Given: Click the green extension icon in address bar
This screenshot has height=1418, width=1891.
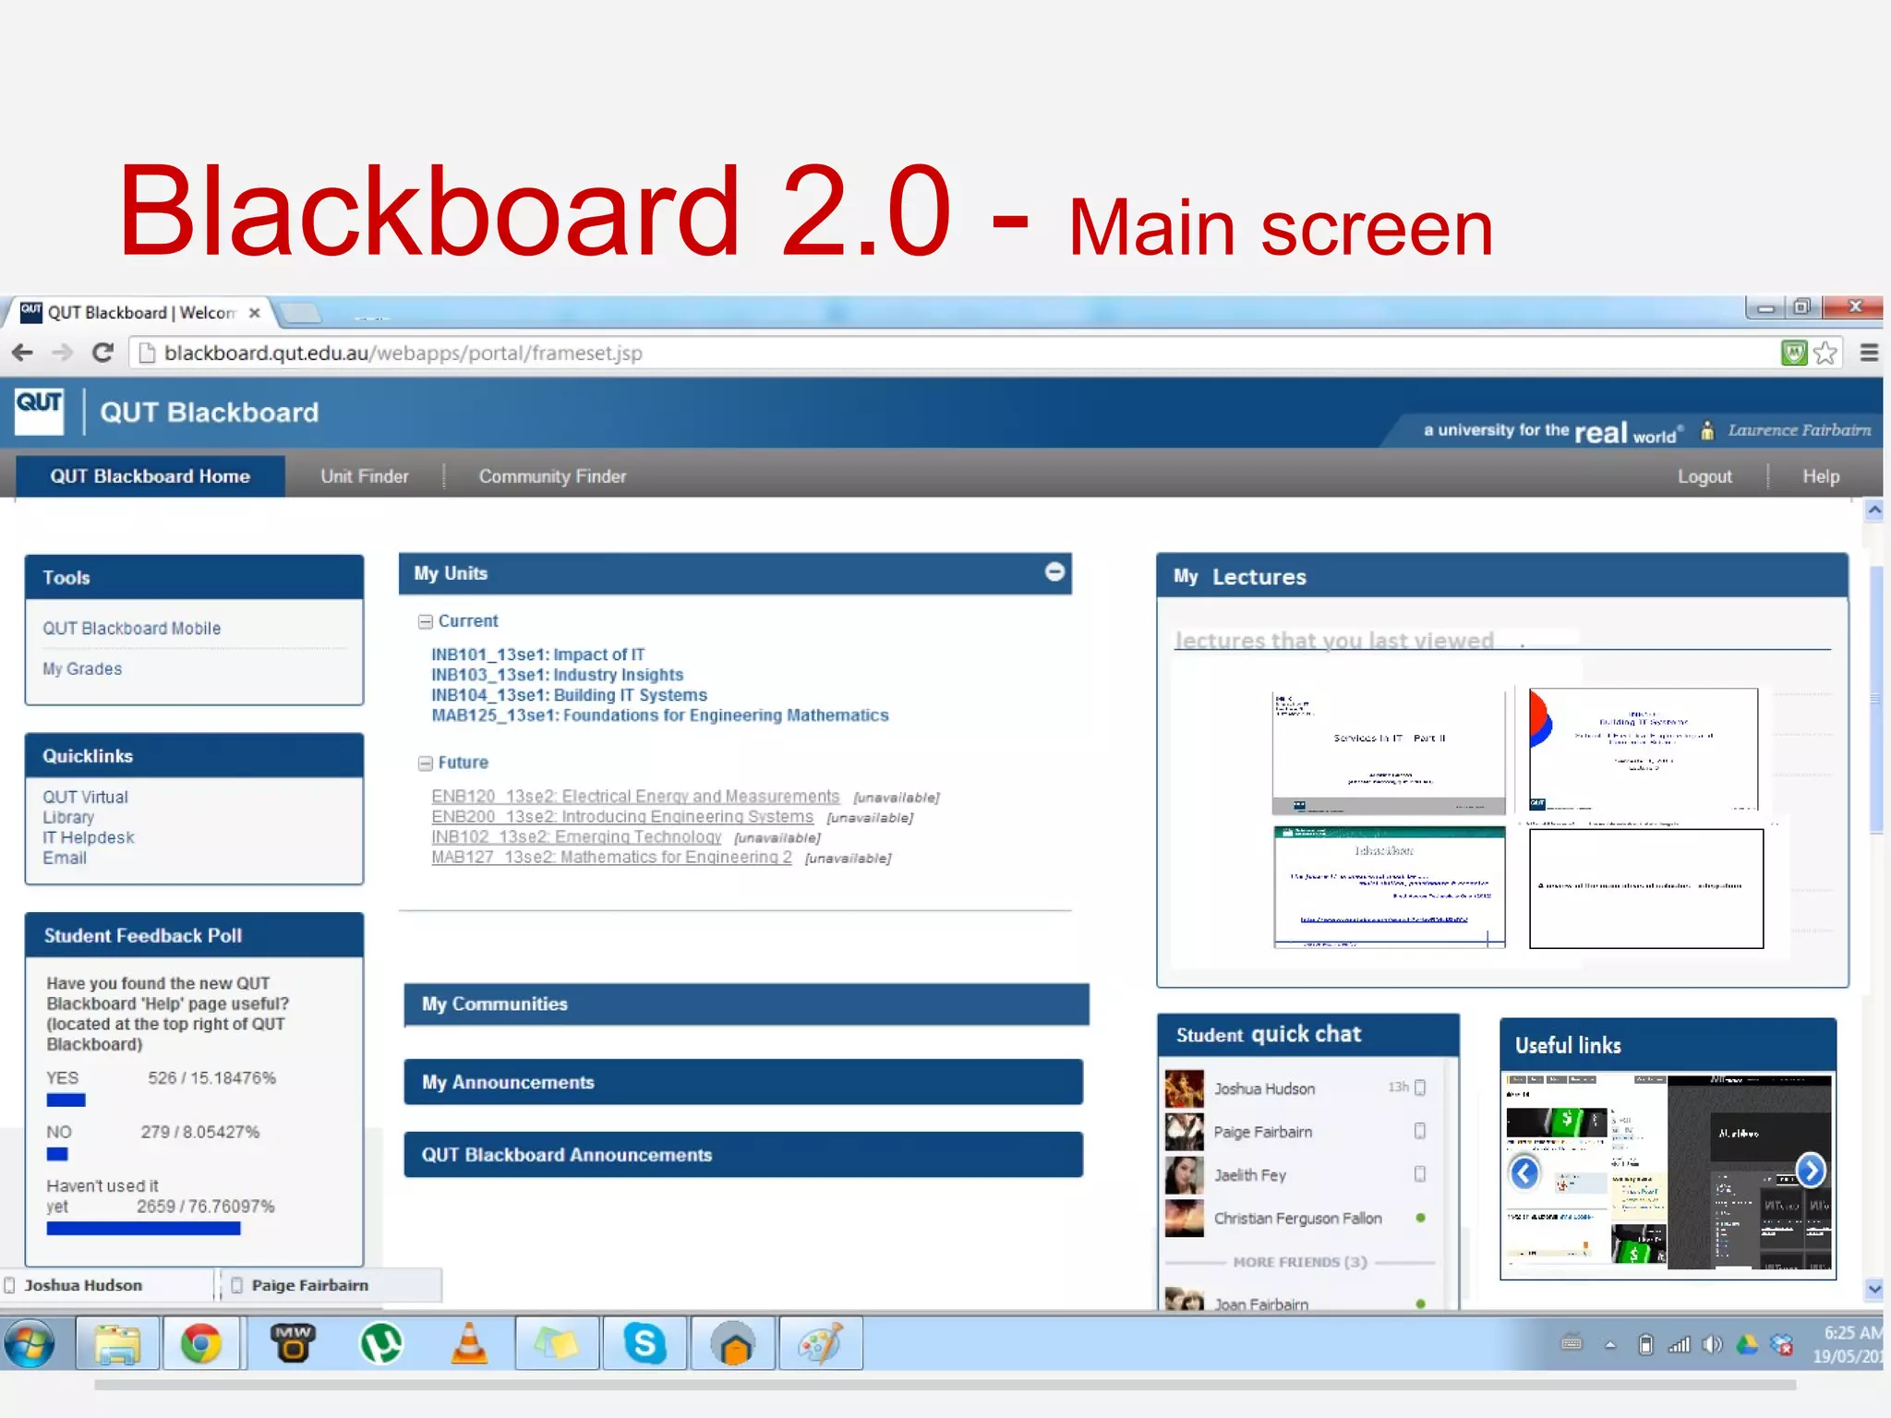Looking at the screenshot, I should 1793,353.
